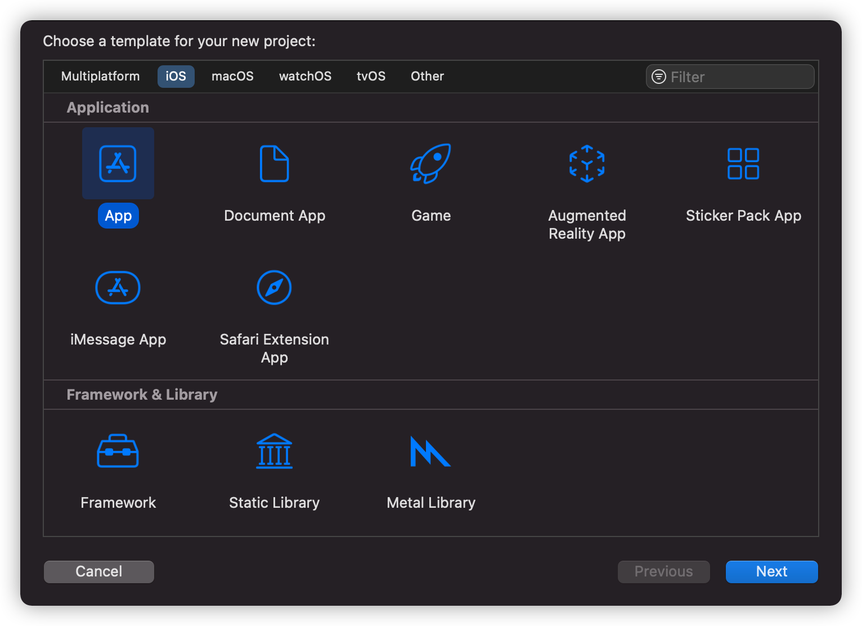Select the App template icon
The image size is (862, 626).
coord(118,163)
